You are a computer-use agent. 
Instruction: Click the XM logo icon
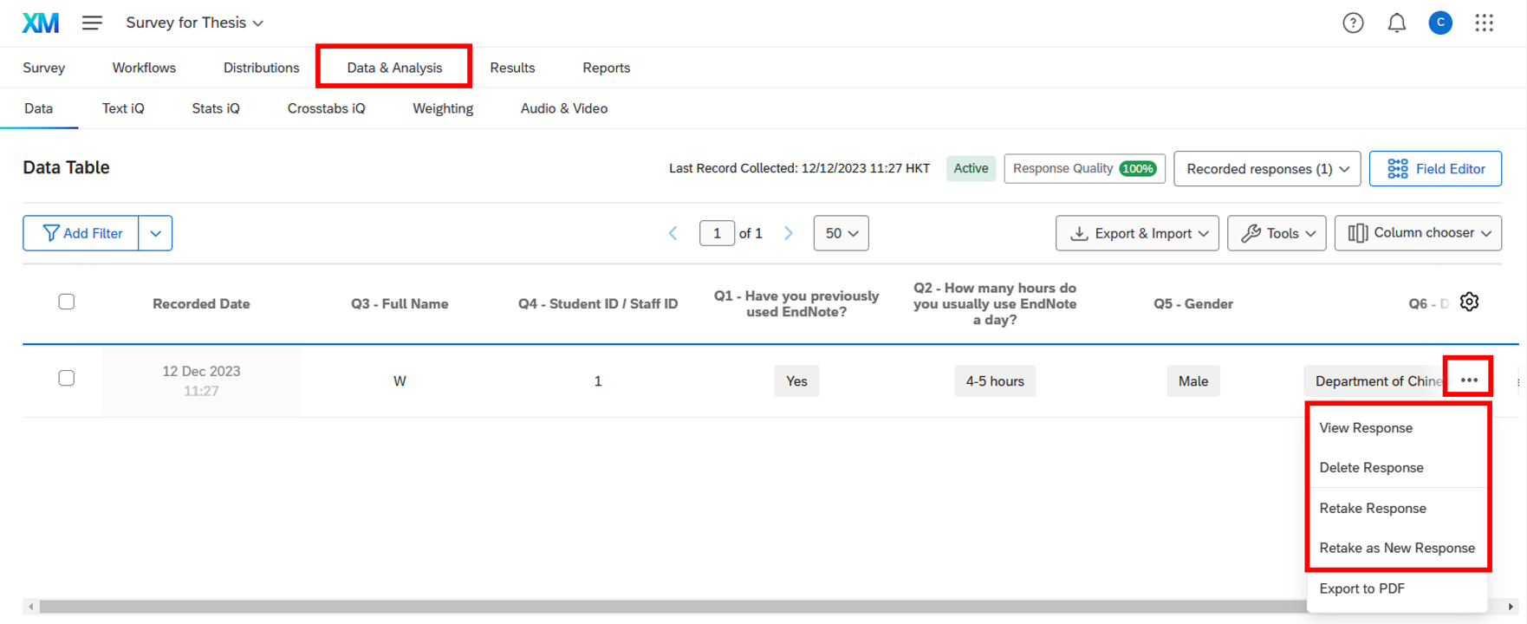coord(41,23)
